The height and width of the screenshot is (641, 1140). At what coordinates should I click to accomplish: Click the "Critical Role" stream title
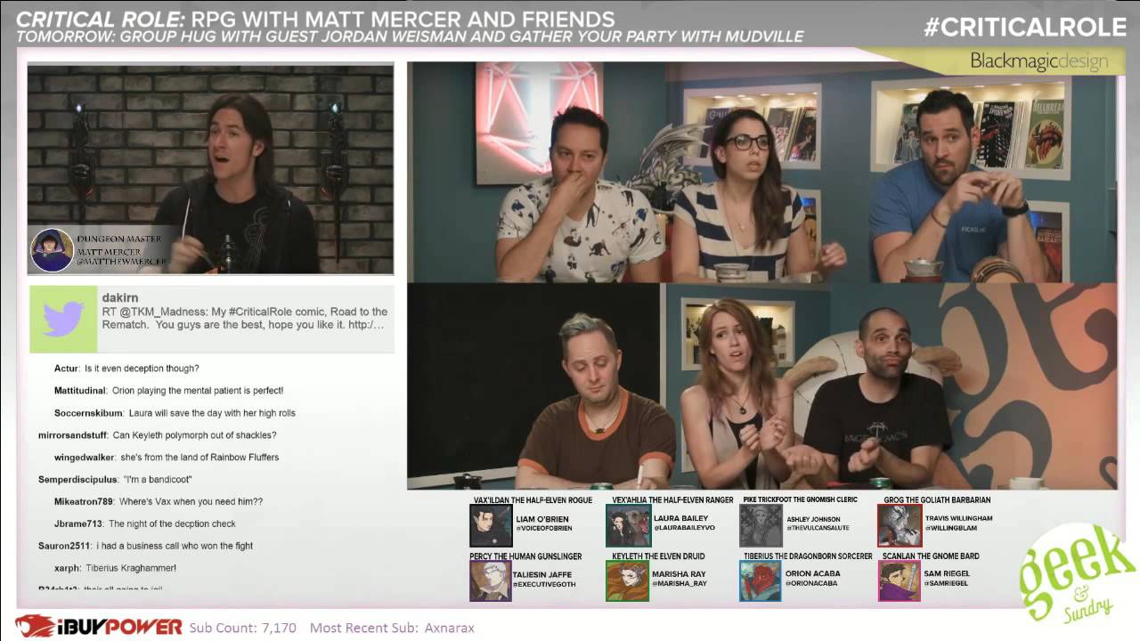[x=315, y=19]
